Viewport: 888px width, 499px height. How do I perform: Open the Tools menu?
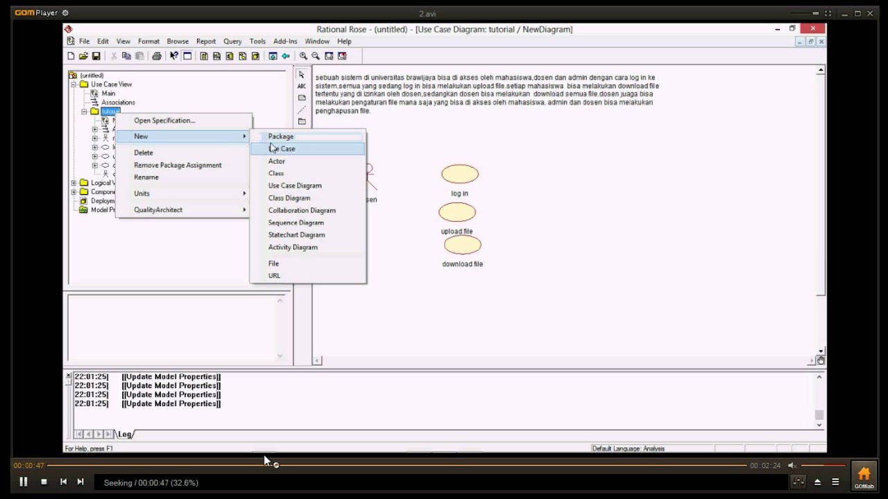[x=257, y=42]
